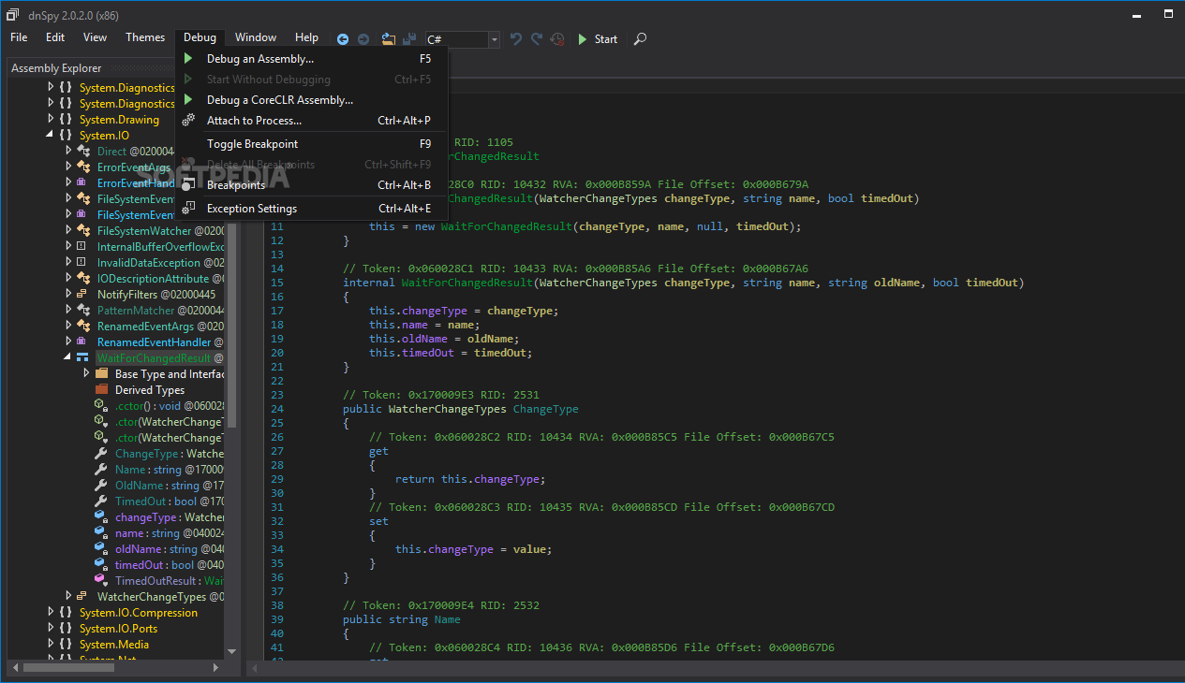Viewport: 1185px width, 683px height.
Task: Choose Debug an Assembly... from Debug menu
Action: click(x=312, y=59)
